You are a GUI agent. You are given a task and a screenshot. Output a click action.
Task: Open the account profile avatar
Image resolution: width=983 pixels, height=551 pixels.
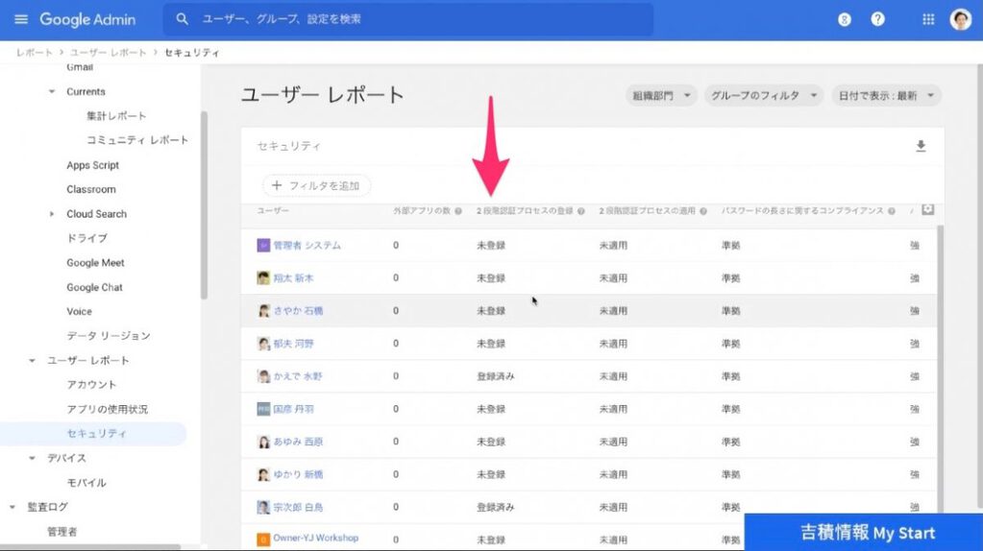960,19
